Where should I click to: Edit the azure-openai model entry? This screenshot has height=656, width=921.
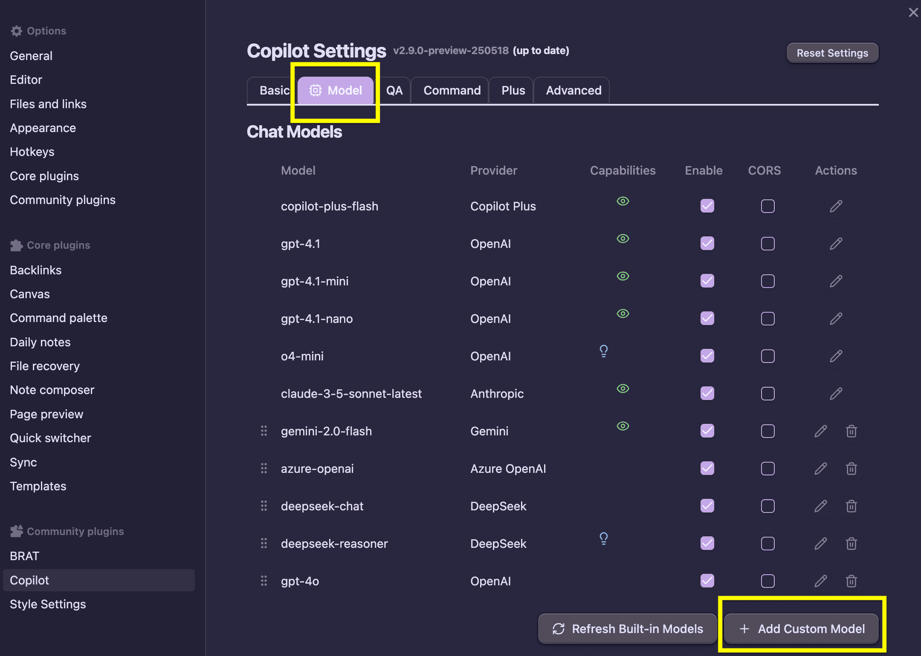point(820,468)
